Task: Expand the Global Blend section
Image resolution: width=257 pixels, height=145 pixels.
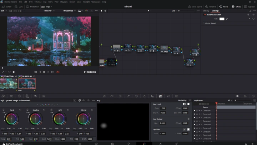Action: (x=204, y=23)
